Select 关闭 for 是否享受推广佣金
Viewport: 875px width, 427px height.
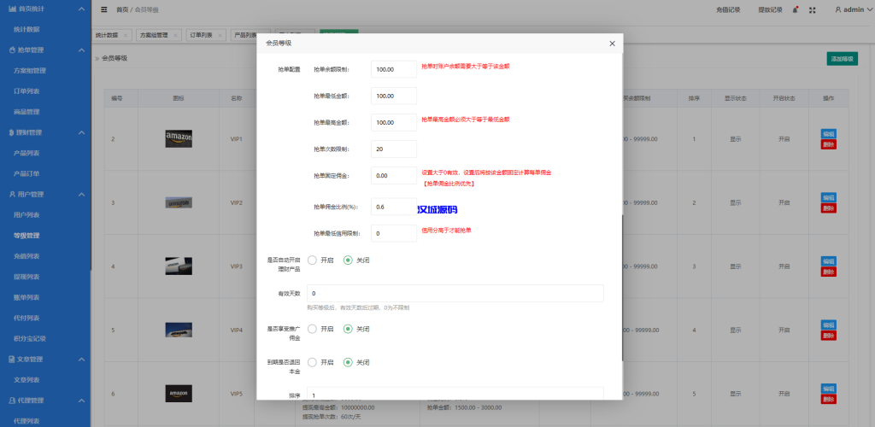(348, 328)
